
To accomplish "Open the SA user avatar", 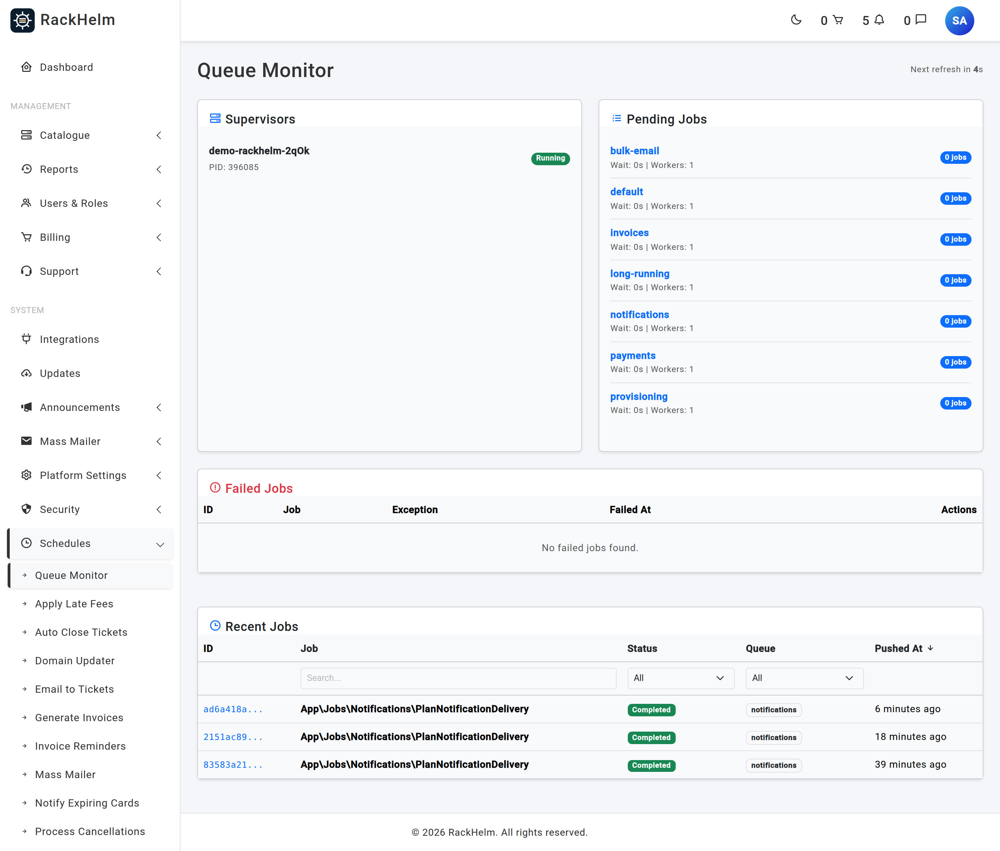I will (x=959, y=21).
